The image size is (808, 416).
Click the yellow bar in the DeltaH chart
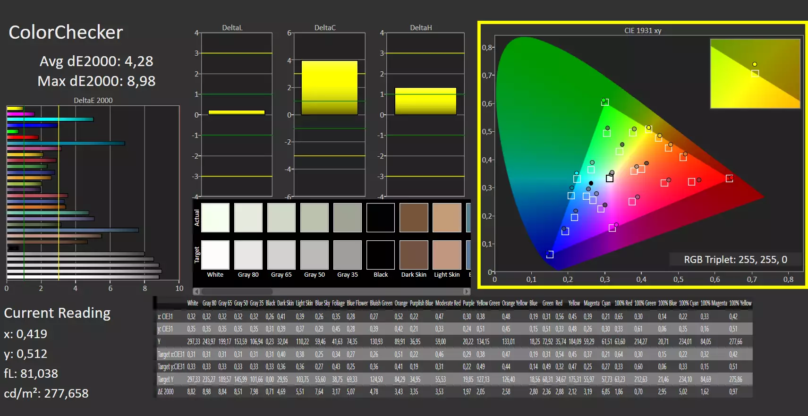click(425, 101)
